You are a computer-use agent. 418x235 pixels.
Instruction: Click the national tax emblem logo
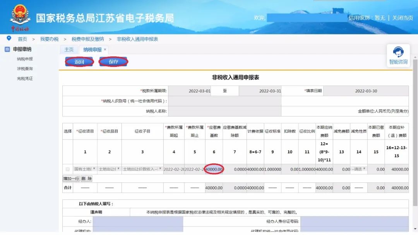pos(20,17)
